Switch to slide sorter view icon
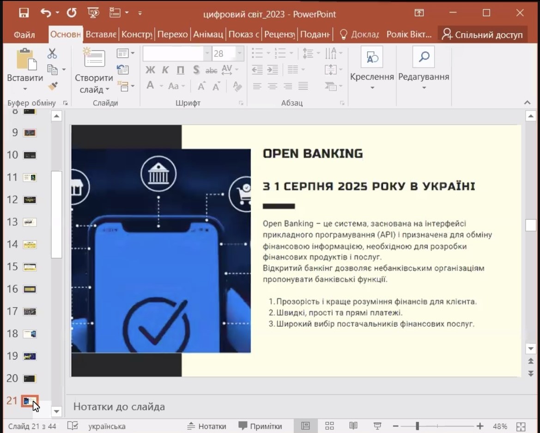The height and width of the screenshot is (433, 540). coord(329,426)
